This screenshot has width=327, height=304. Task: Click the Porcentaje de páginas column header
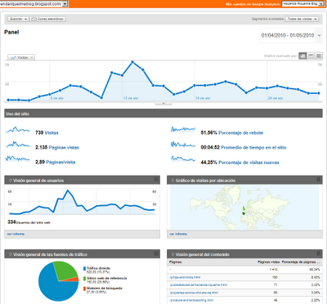coord(301,262)
